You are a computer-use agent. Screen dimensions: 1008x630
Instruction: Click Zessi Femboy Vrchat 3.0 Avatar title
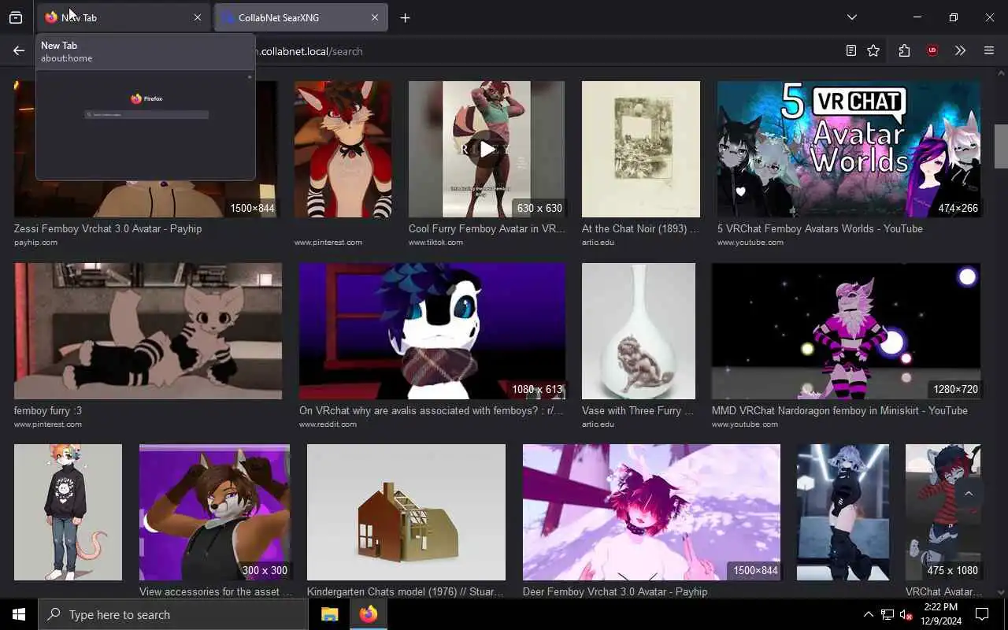coord(108,228)
